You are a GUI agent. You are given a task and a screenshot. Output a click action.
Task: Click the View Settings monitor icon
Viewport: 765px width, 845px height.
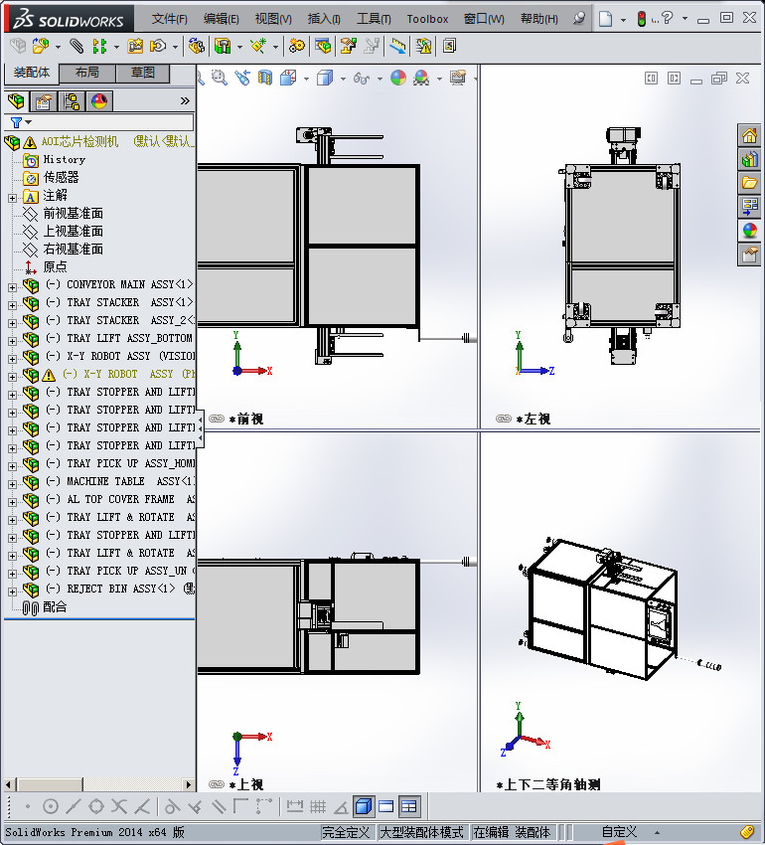pyautogui.click(x=458, y=79)
